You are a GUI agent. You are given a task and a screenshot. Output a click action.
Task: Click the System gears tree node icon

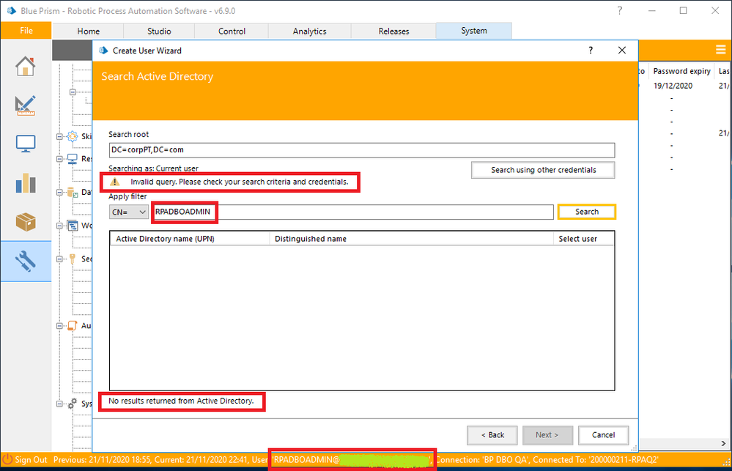(73, 404)
